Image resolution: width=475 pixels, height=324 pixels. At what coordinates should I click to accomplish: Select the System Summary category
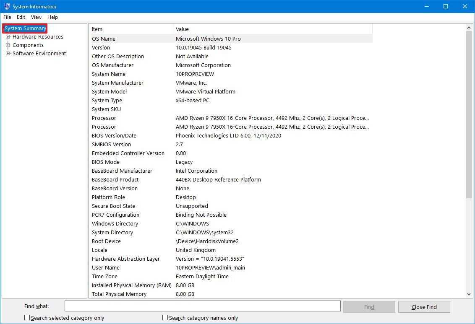pyautogui.click(x=24, y=28)
